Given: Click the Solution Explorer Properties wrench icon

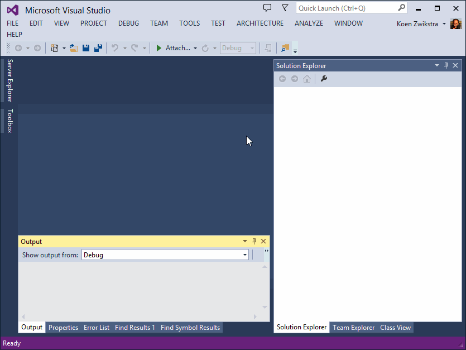Looking at the screenshot, I should pos(324,79).
